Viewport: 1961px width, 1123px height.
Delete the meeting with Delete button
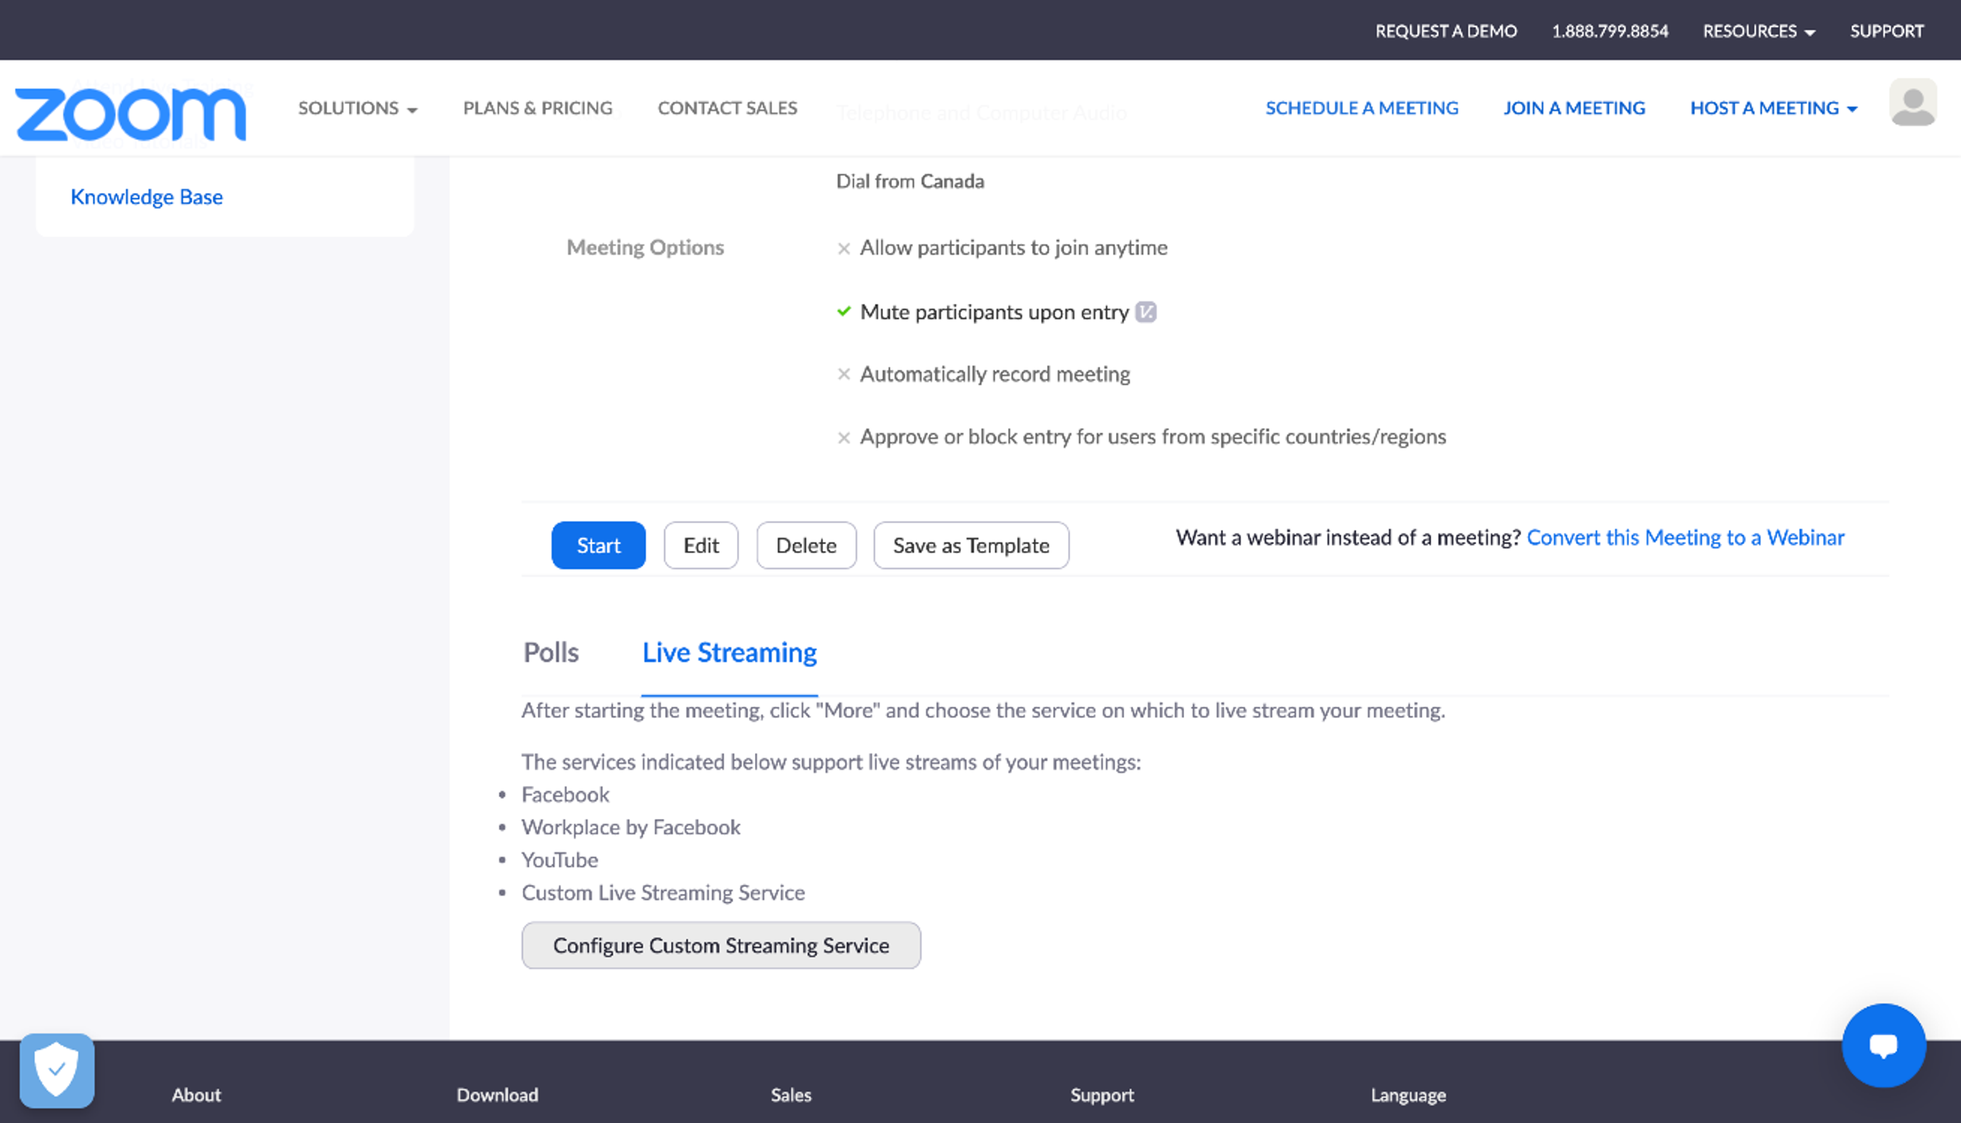pyautogui.click(x=806, y=545)
